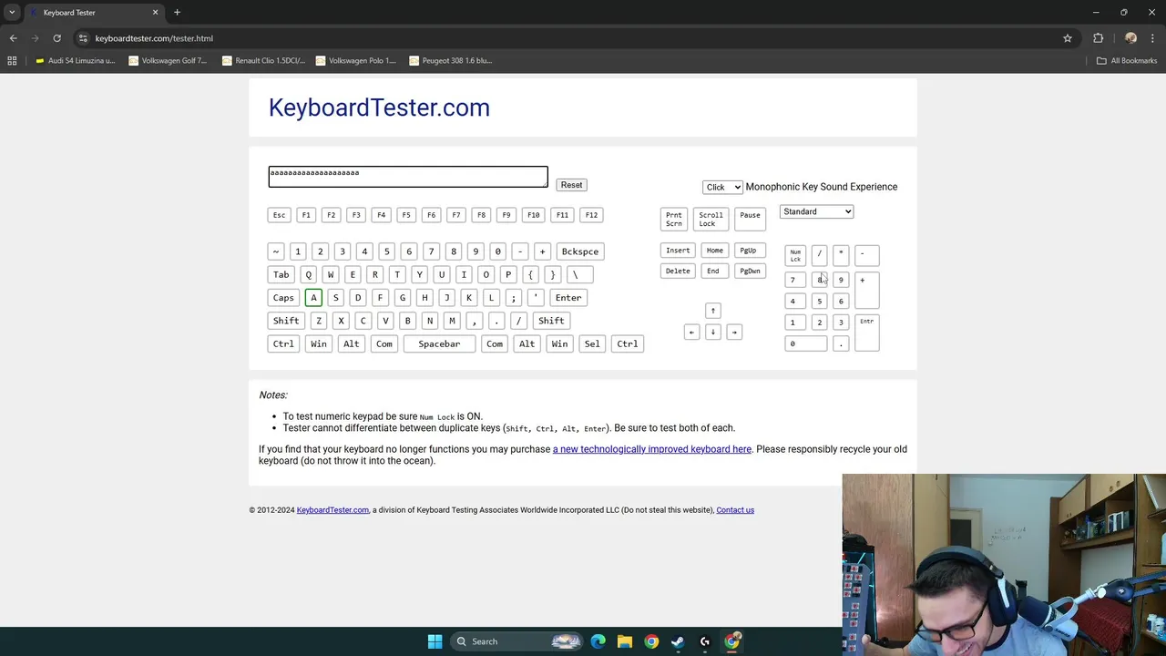Click the browser back arrow
This screenshot has width=1166, height=656.
pyautogui.click(x=13, y=38)
